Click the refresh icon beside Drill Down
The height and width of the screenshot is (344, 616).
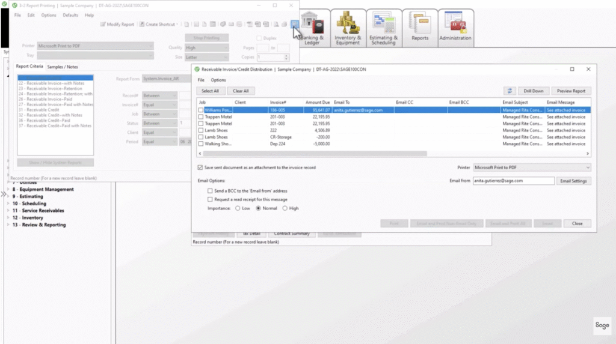pyautogui.click(x=510, y=91)
